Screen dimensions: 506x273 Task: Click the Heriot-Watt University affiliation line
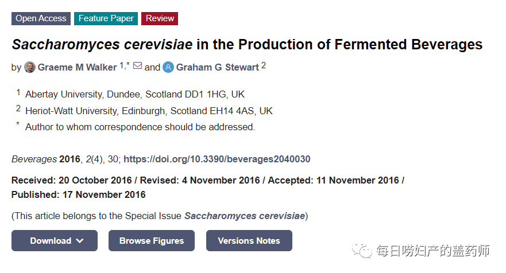click(x=149, y=111)
